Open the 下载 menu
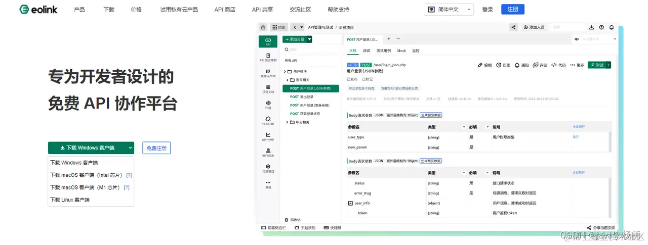648x245 pixels. coord(109,10)
